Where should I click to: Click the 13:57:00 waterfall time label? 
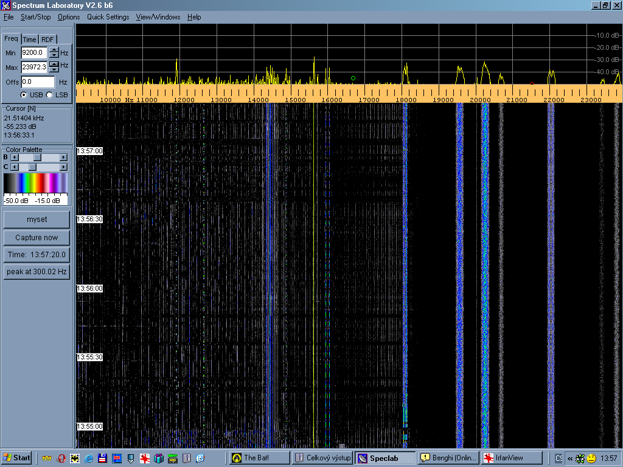[x=90, y=151]
